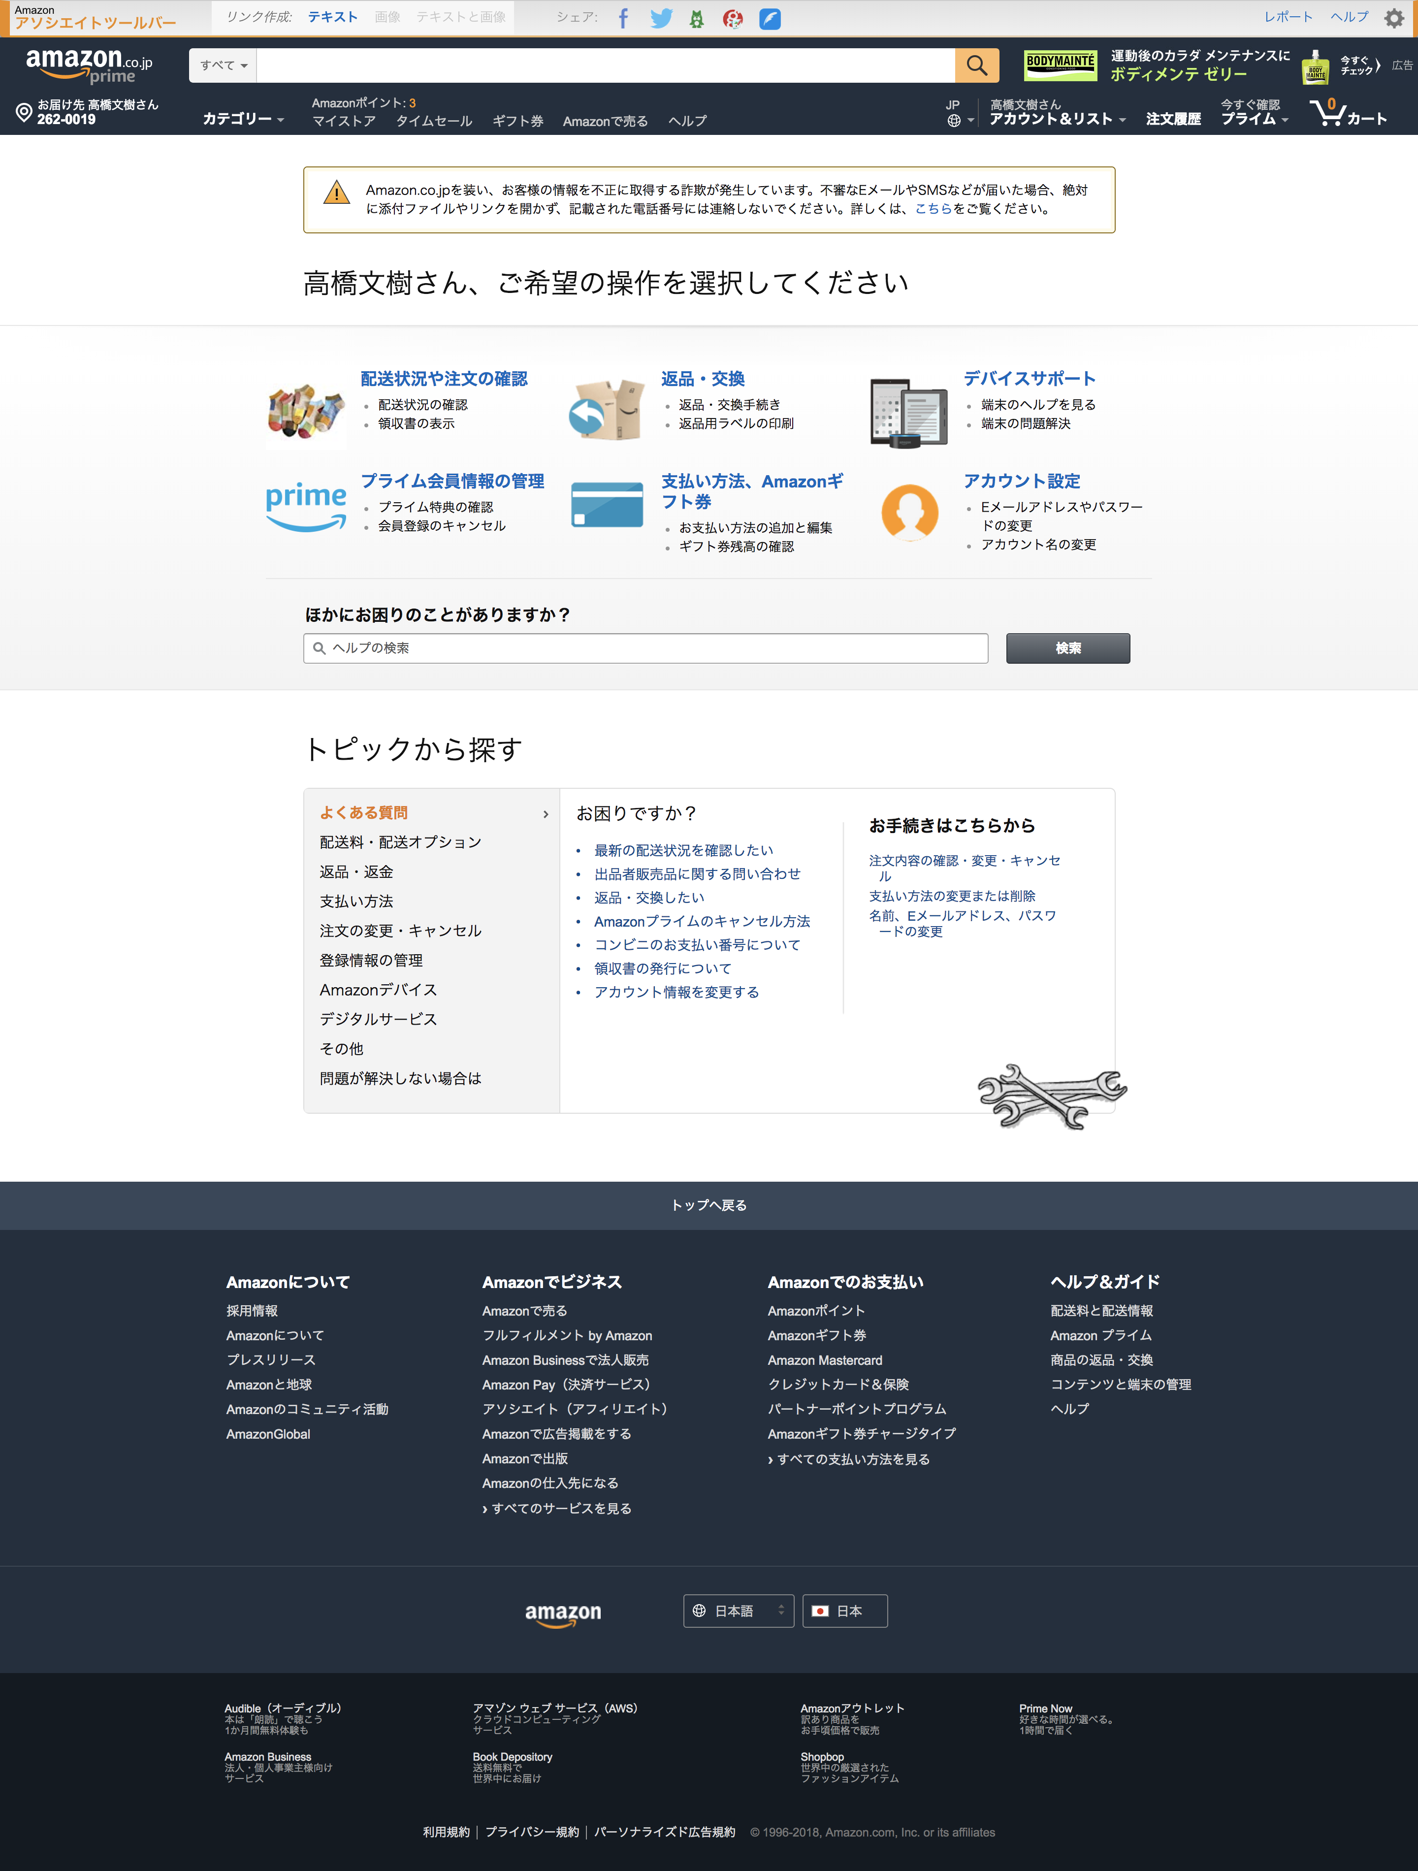Open 支払い方法の変更または削除 link
Image resolution: width=1418 pixels, height=1871 pixels.
952,896
